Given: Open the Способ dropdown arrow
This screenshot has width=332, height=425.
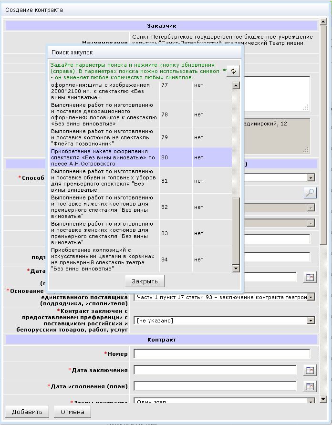Looking at the screenshot, I should 311,177.
